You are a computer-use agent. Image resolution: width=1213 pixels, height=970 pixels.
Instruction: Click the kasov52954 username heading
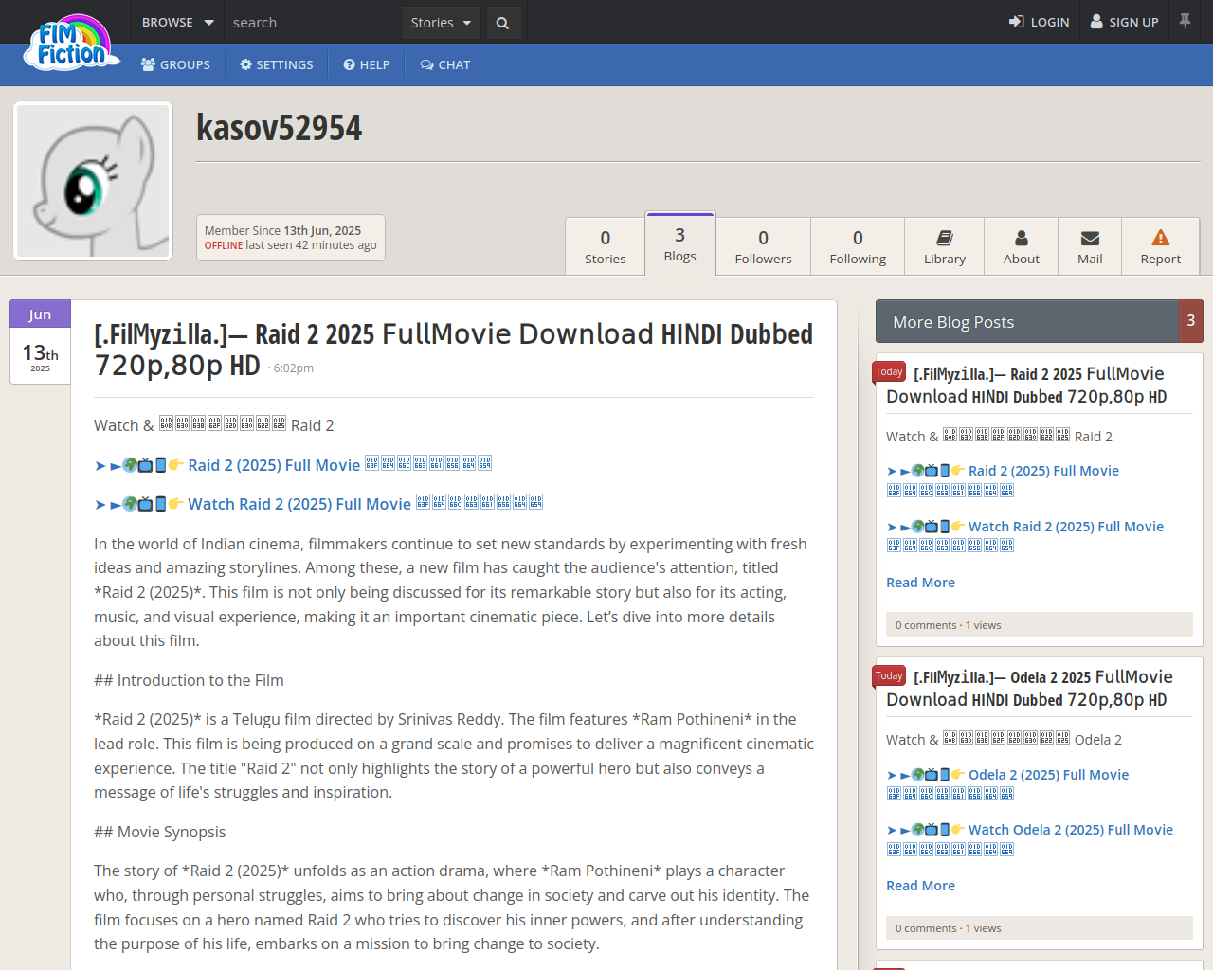pyautogui.click(x=280, y=128)
